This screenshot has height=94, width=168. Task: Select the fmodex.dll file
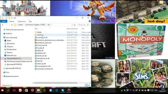coord(41,48)
